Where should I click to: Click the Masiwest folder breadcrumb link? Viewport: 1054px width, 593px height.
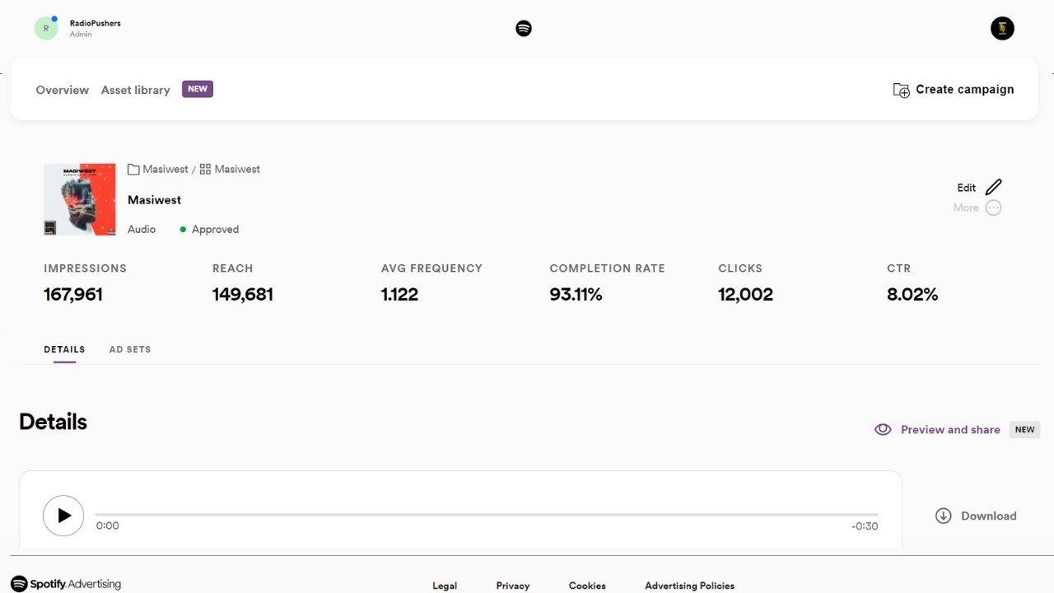click(166, 169)
